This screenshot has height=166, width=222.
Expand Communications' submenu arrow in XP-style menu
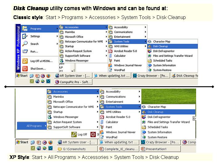tap(139, 97)
